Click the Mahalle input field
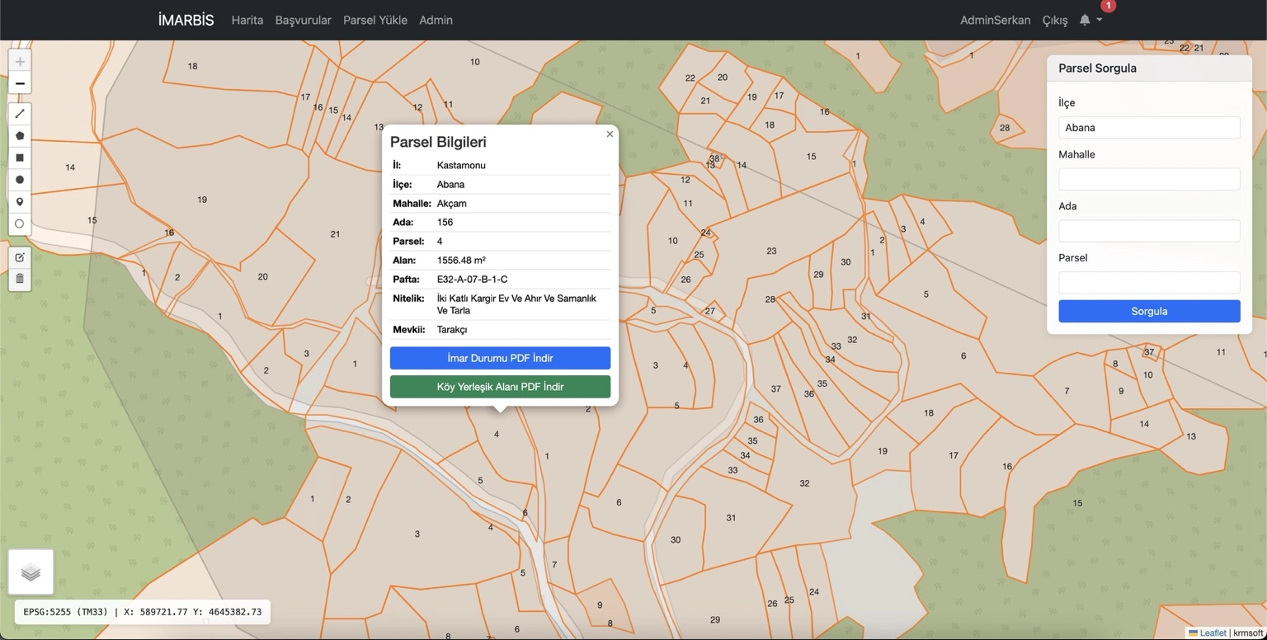Viewport: 1267px width, 640px height. [x=1148, y=179]
